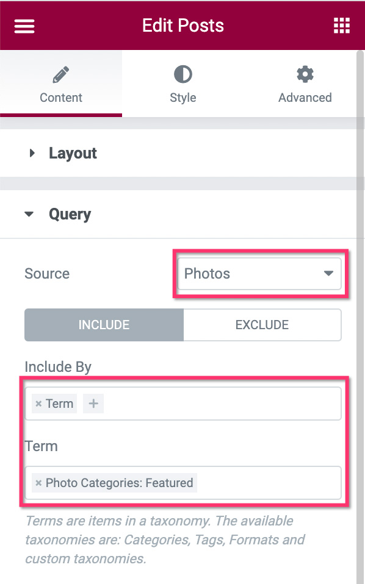Click the pencil Content icon
Viewport: 365px width, 584px height.
click(x=61, y=74)
